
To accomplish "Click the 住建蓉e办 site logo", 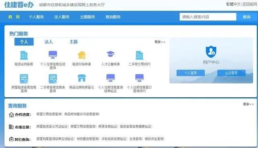I will (x=19, y=5).
